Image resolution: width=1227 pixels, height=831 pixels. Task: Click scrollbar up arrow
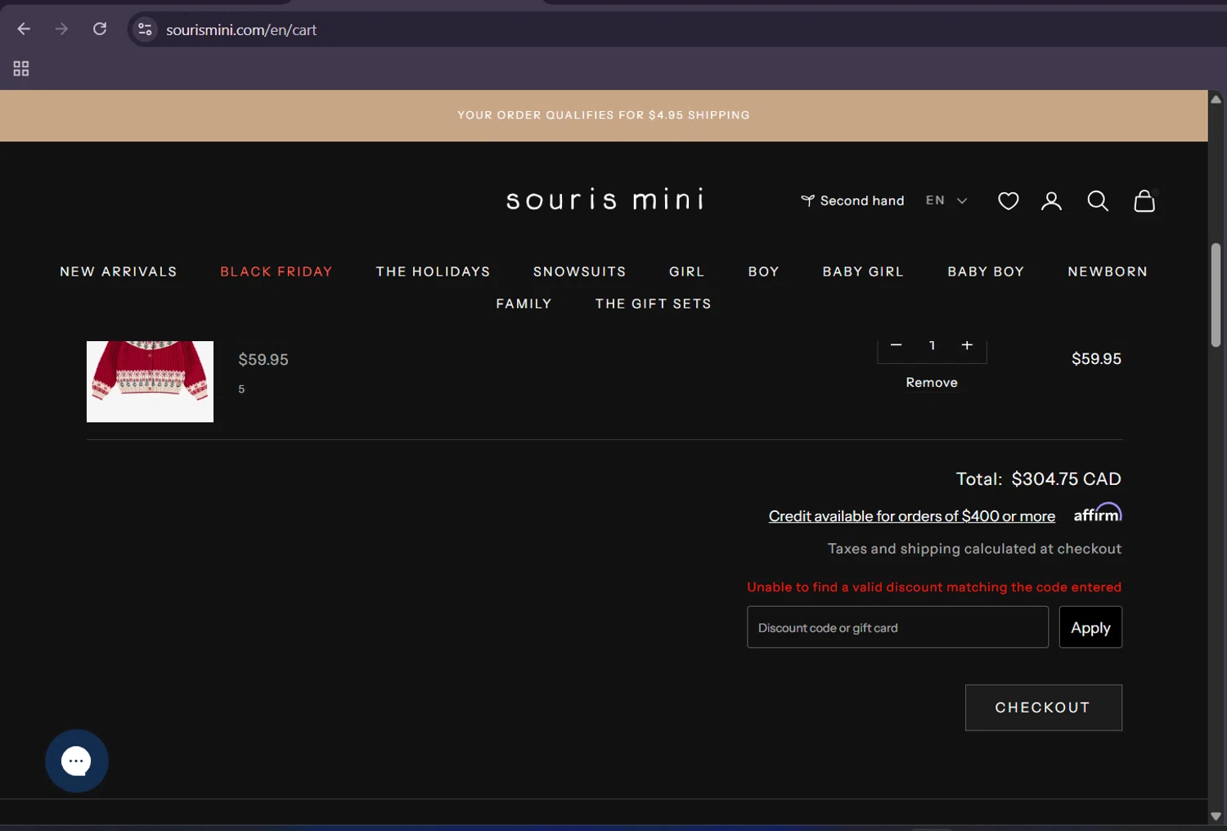(1216, 99)
